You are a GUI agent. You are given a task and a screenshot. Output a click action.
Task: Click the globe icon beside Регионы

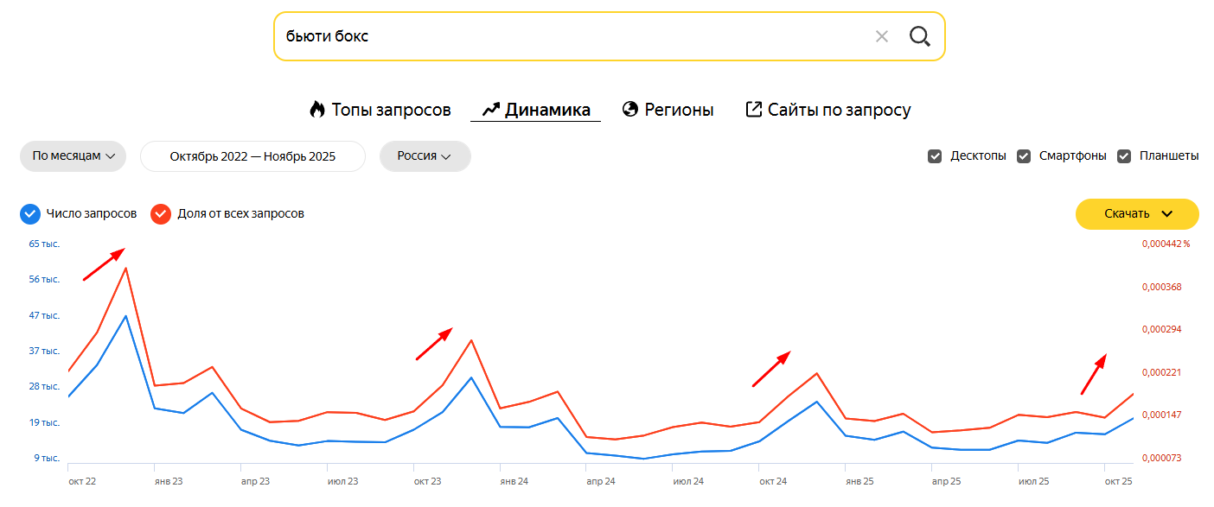(x=630, y=110)
